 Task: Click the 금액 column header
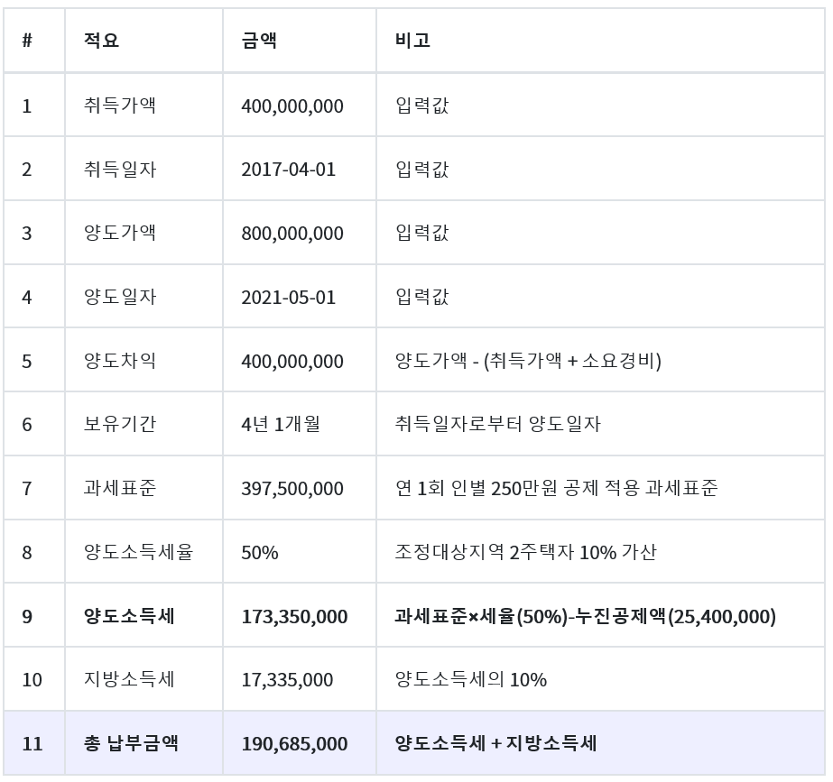point(259,41)
